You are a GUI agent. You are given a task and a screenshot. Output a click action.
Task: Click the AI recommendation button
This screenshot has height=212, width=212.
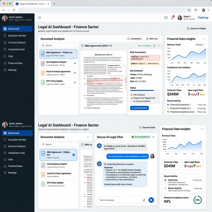(139, 108)
